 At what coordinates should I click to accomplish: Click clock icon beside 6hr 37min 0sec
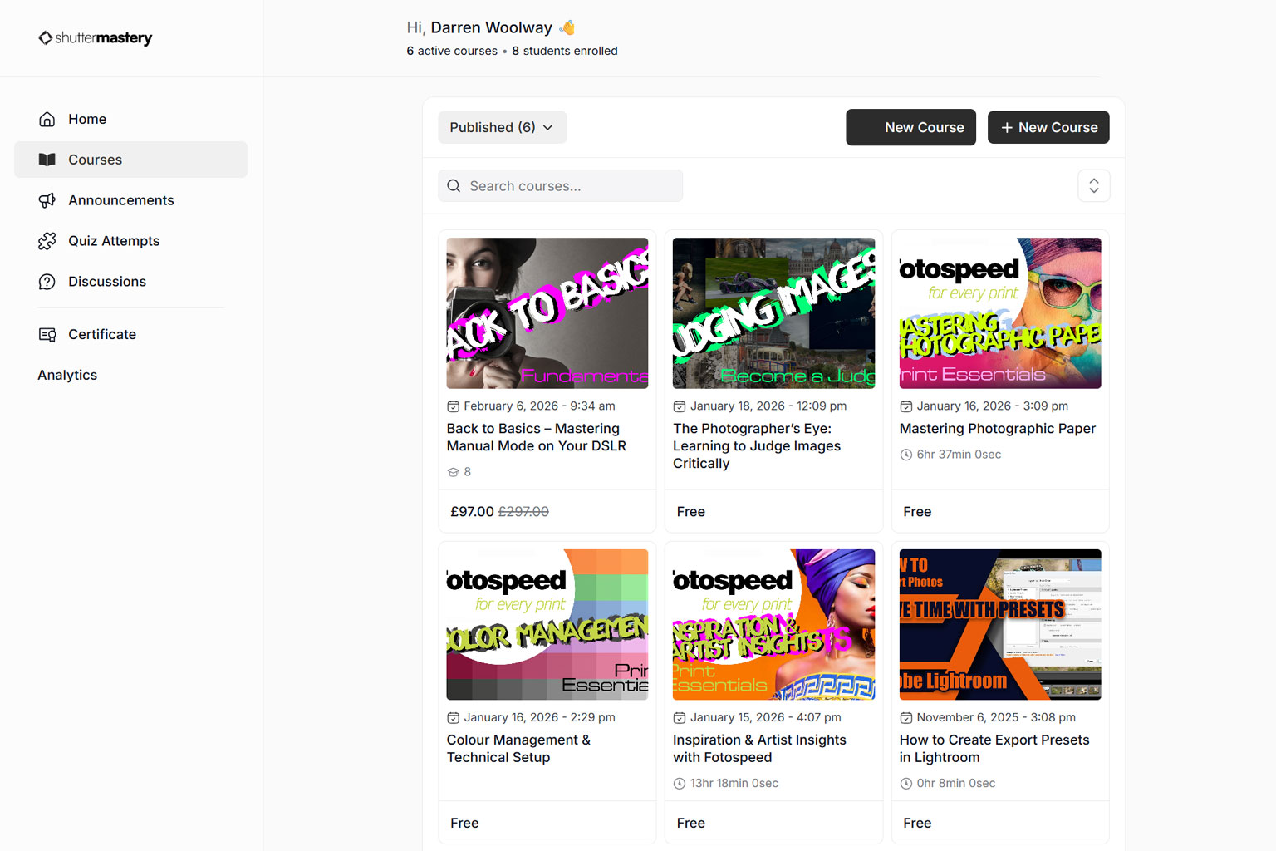point(906,455)
